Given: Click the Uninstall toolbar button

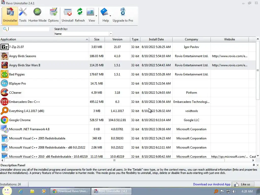Looking at the screenshot, I should pos(68,16).
